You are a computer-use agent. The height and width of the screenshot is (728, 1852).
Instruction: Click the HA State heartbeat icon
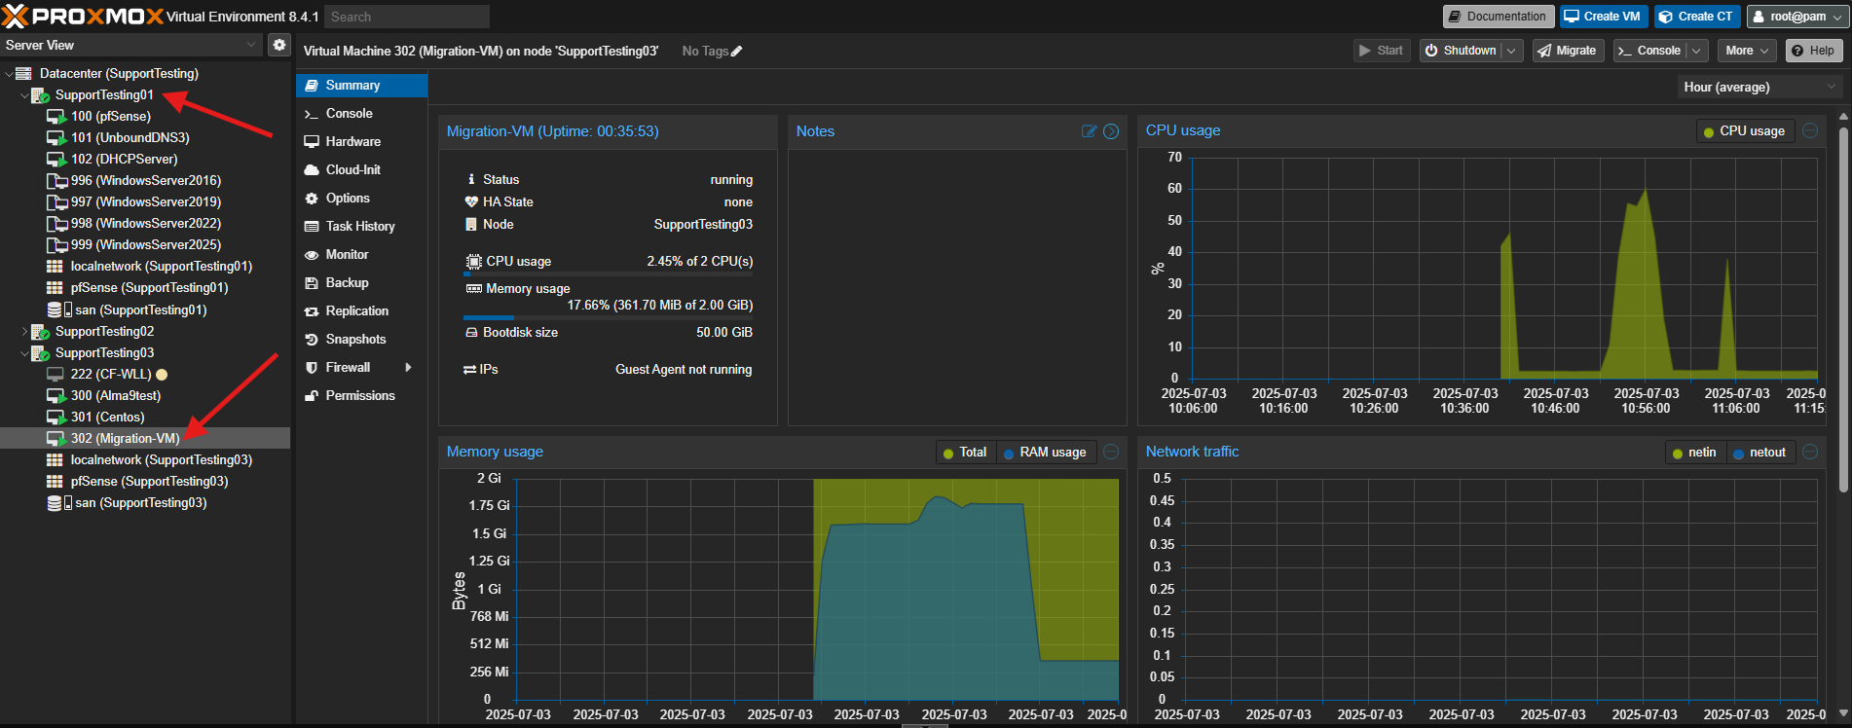[471, 201]
